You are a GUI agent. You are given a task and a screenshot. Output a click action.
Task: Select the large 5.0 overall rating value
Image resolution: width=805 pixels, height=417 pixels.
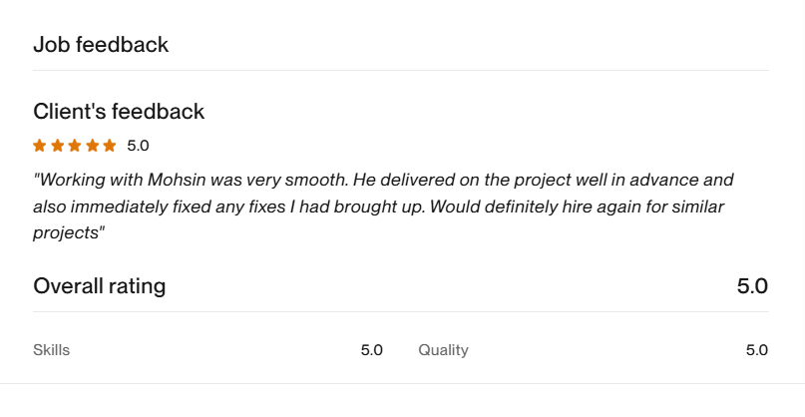point(752,286)
